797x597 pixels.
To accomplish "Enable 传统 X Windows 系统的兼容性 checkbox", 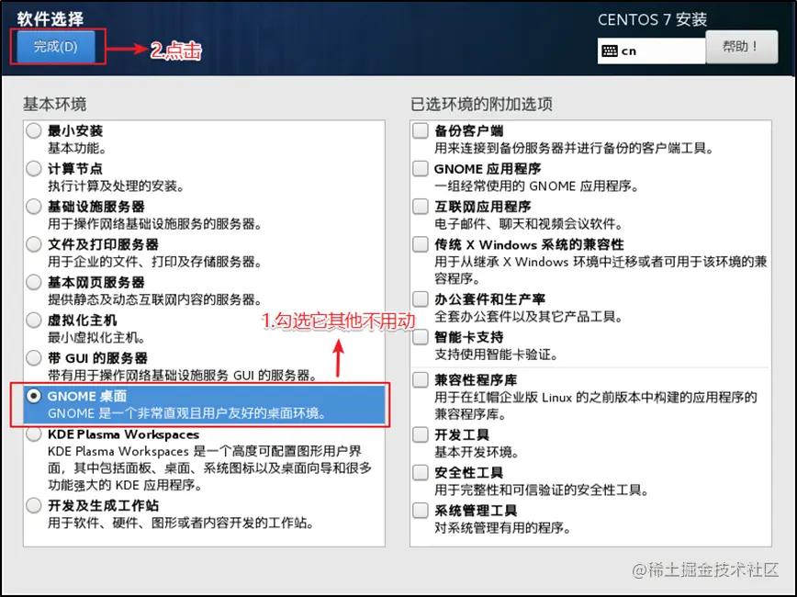I will point(421,244).
